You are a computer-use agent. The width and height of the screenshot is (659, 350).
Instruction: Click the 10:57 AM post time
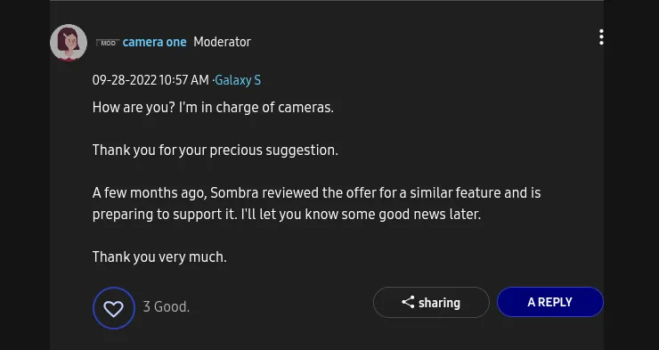(184, 80)
